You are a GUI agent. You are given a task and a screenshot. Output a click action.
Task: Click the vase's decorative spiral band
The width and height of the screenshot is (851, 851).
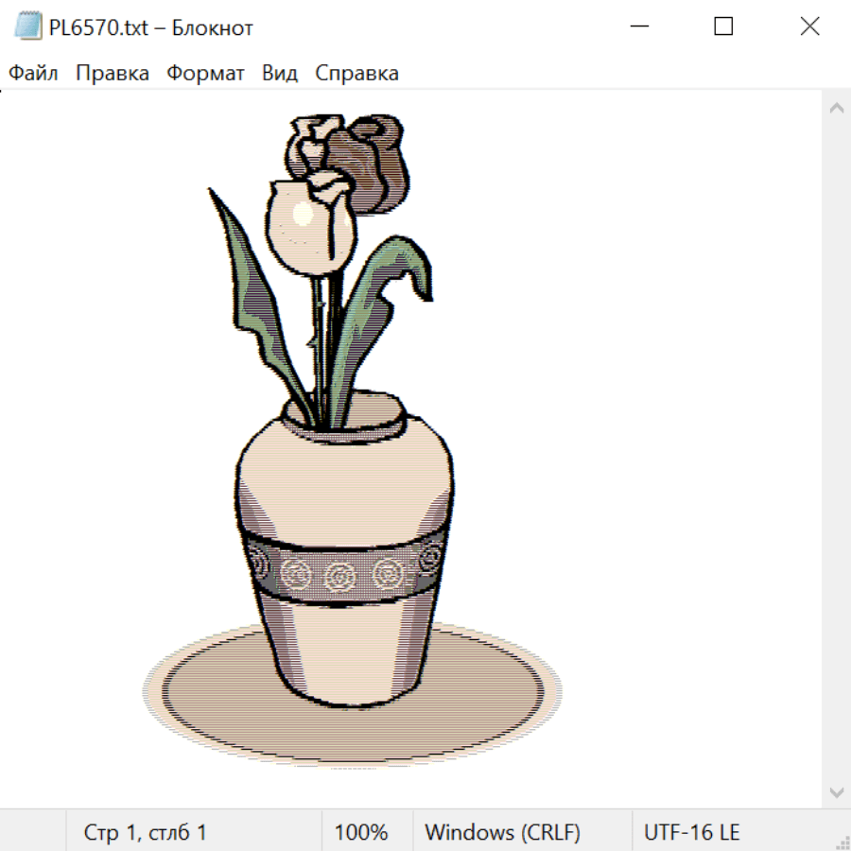point(340,572)
